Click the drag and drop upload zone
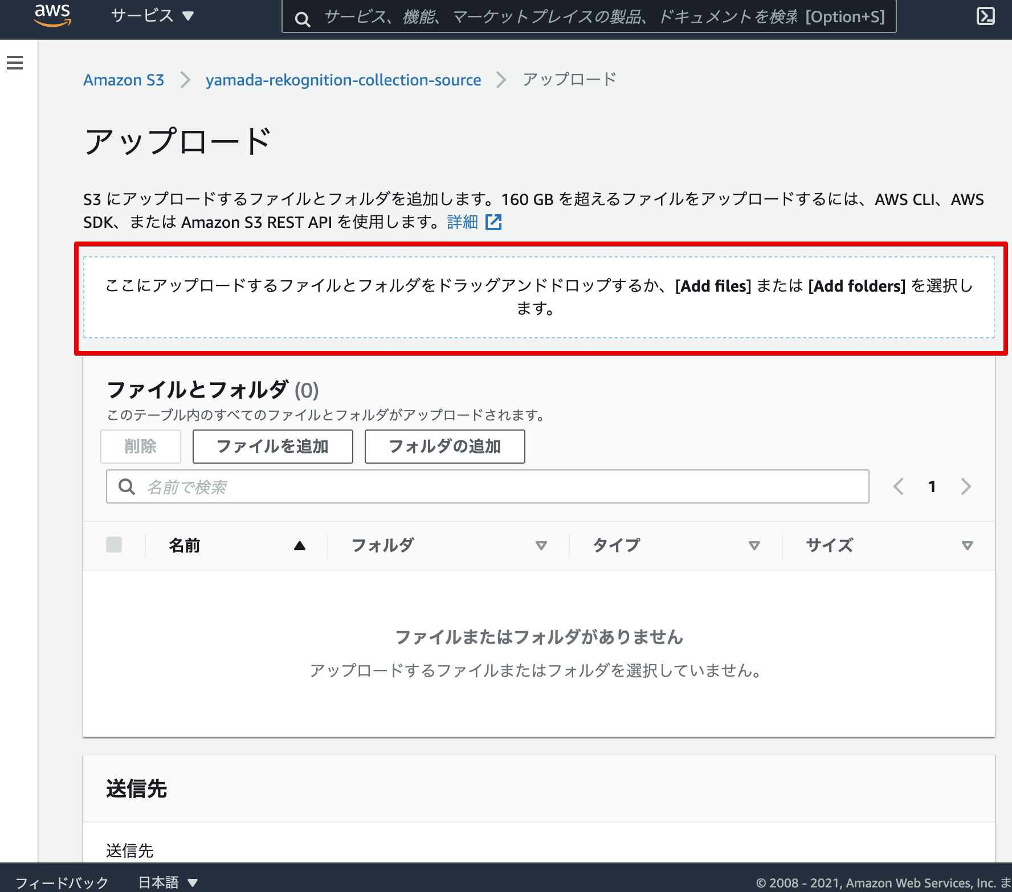Screen dimensions: 1012x892 [539, 297]
